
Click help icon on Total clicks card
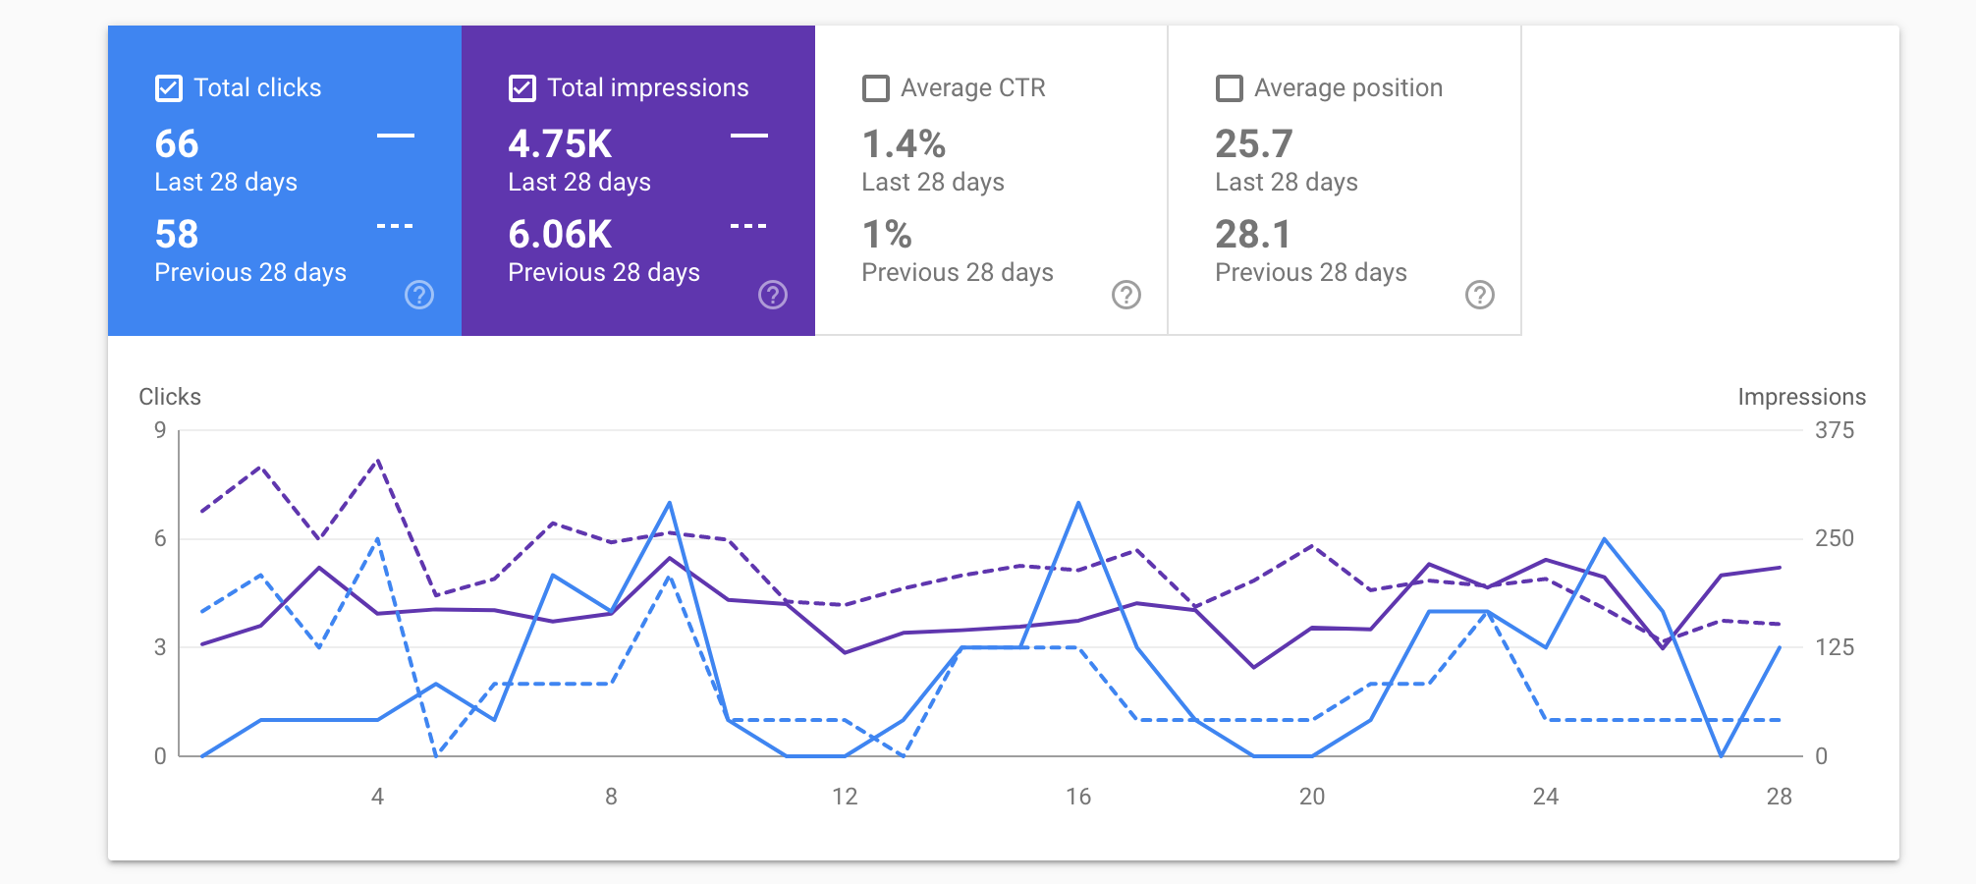[x=419, y=295]
